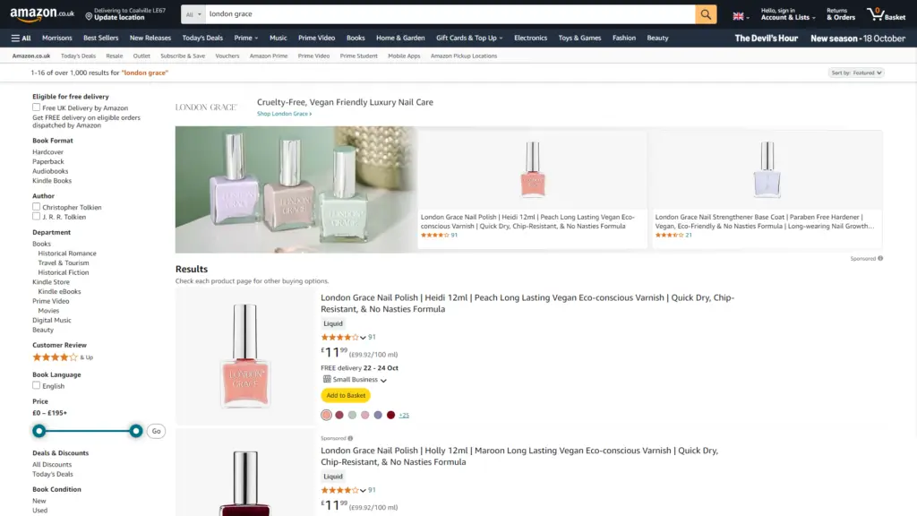917x516 pixels.
Task: Expand ratings chevron on Holly result
Action: [x=364, y=491]
